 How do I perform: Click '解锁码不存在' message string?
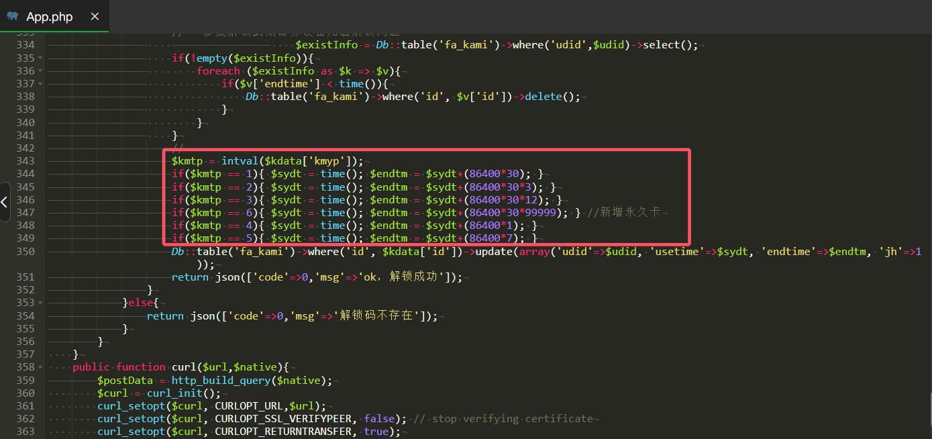tap(376, 315)
